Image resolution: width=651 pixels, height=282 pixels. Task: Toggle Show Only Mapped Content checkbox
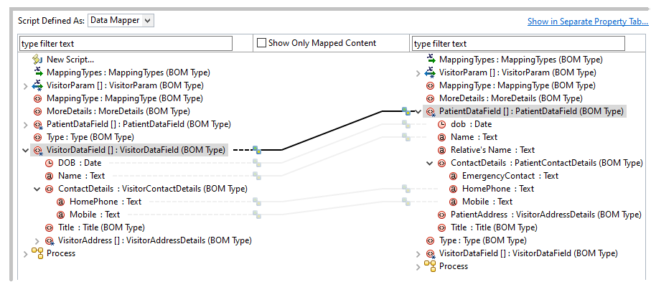point(261,43)
